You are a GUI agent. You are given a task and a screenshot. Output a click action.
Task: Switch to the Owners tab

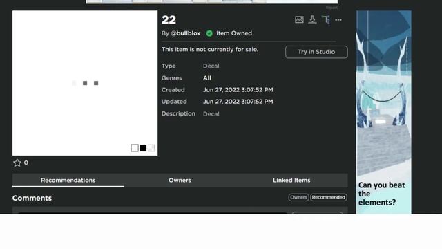pyautogui.click(x=180, y=180)
